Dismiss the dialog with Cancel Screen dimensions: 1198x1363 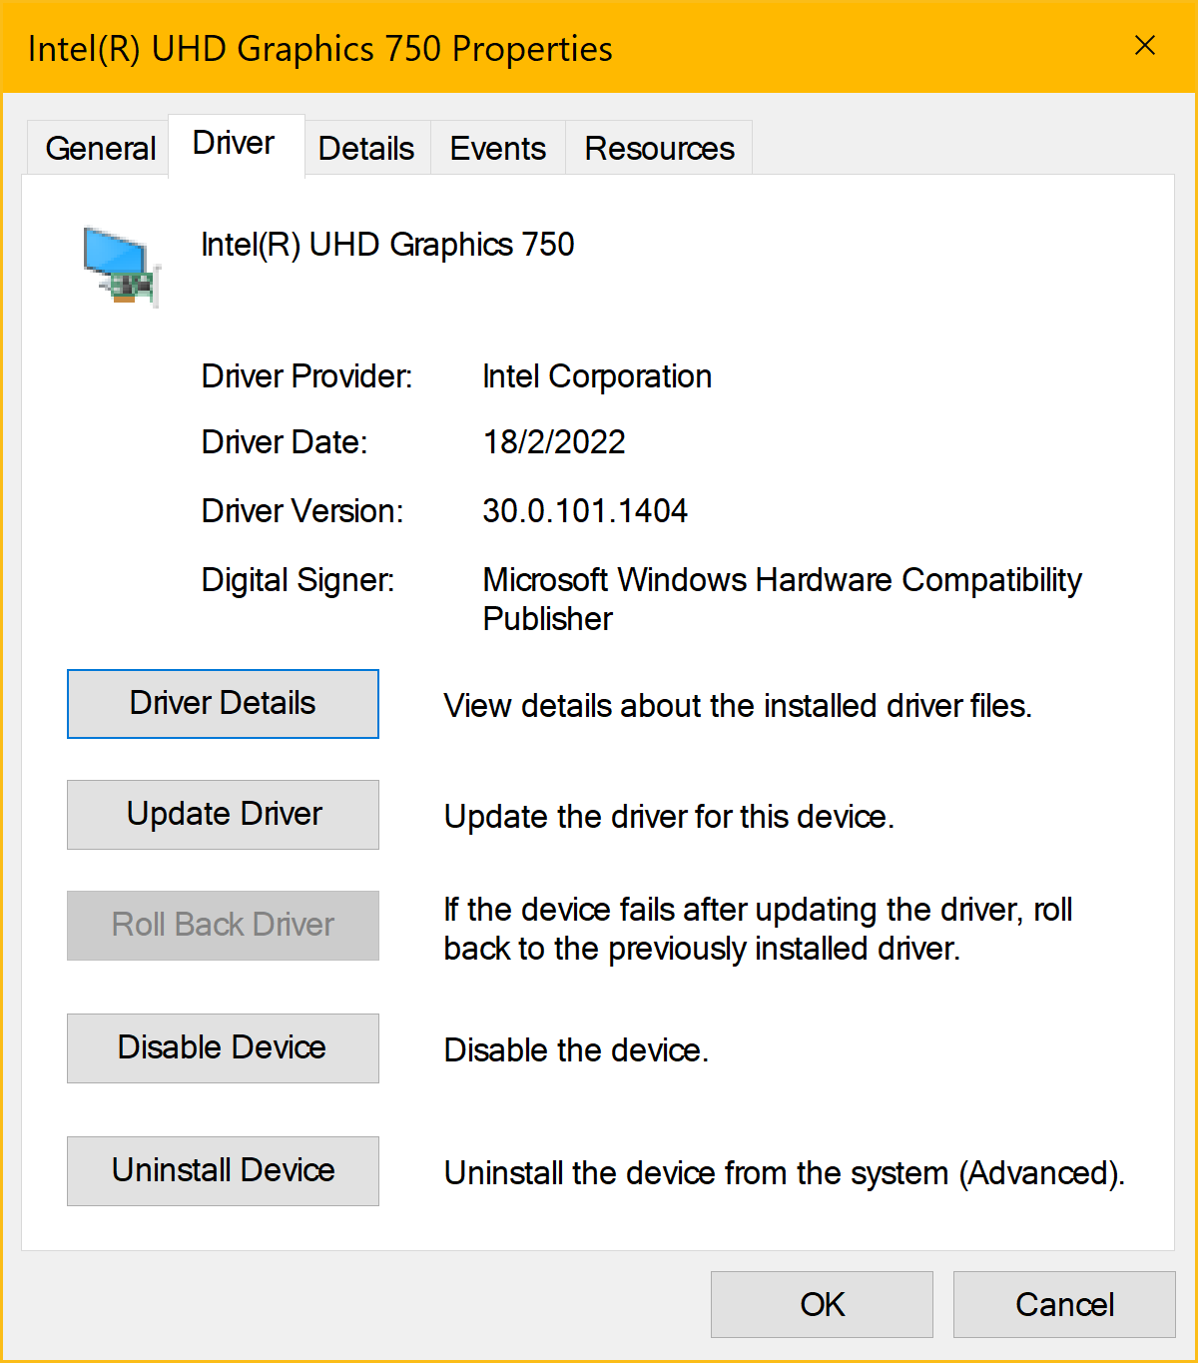1064,1305
